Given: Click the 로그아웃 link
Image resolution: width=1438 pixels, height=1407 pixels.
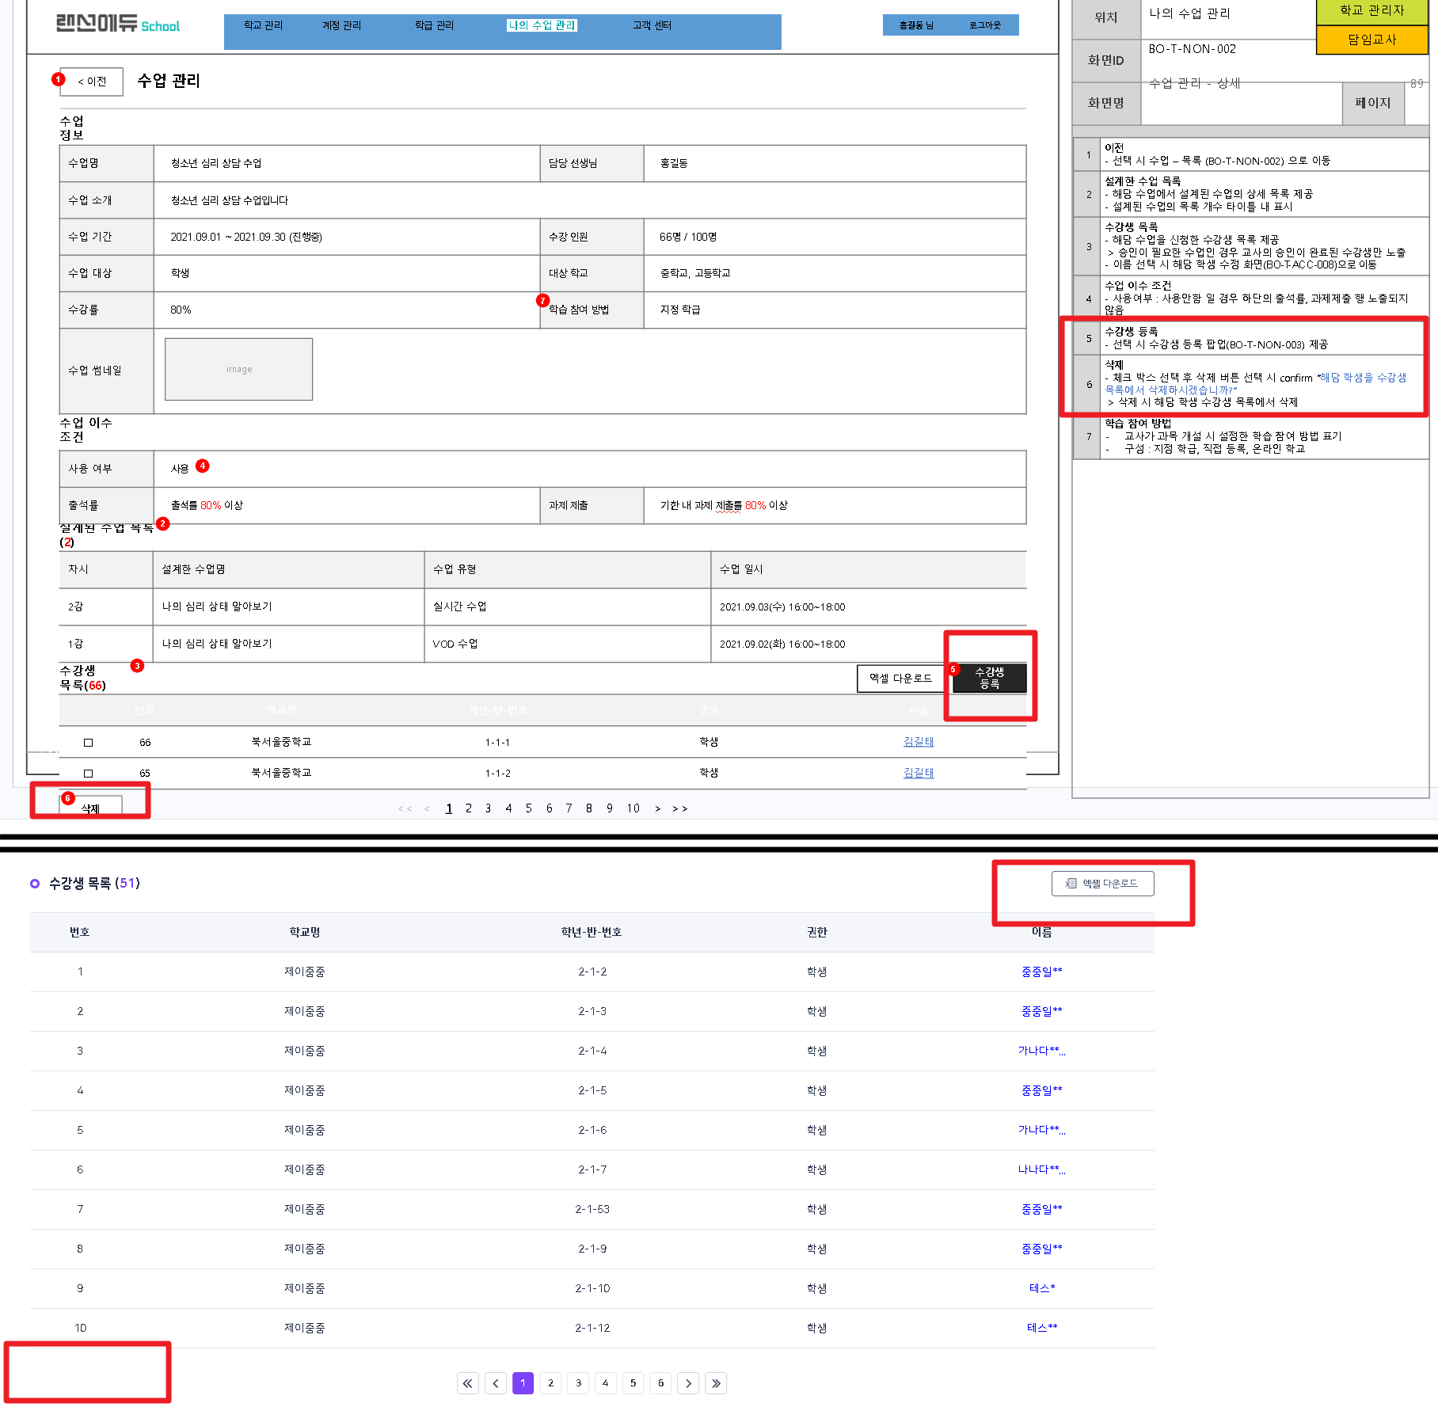Looking at the screenshot, I should pos(985,25).
